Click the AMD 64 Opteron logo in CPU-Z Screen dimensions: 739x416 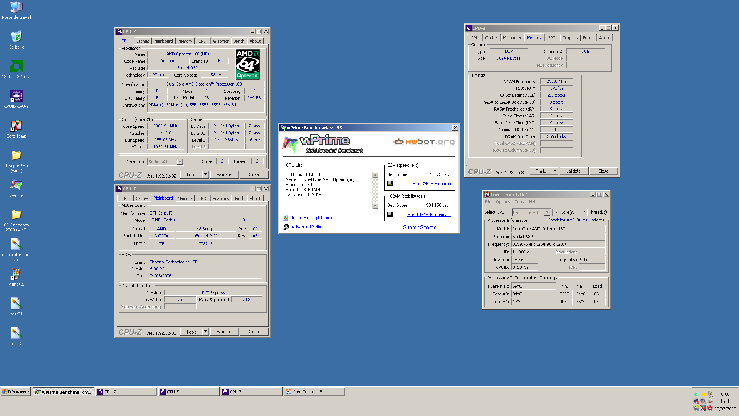coord(247,64)
